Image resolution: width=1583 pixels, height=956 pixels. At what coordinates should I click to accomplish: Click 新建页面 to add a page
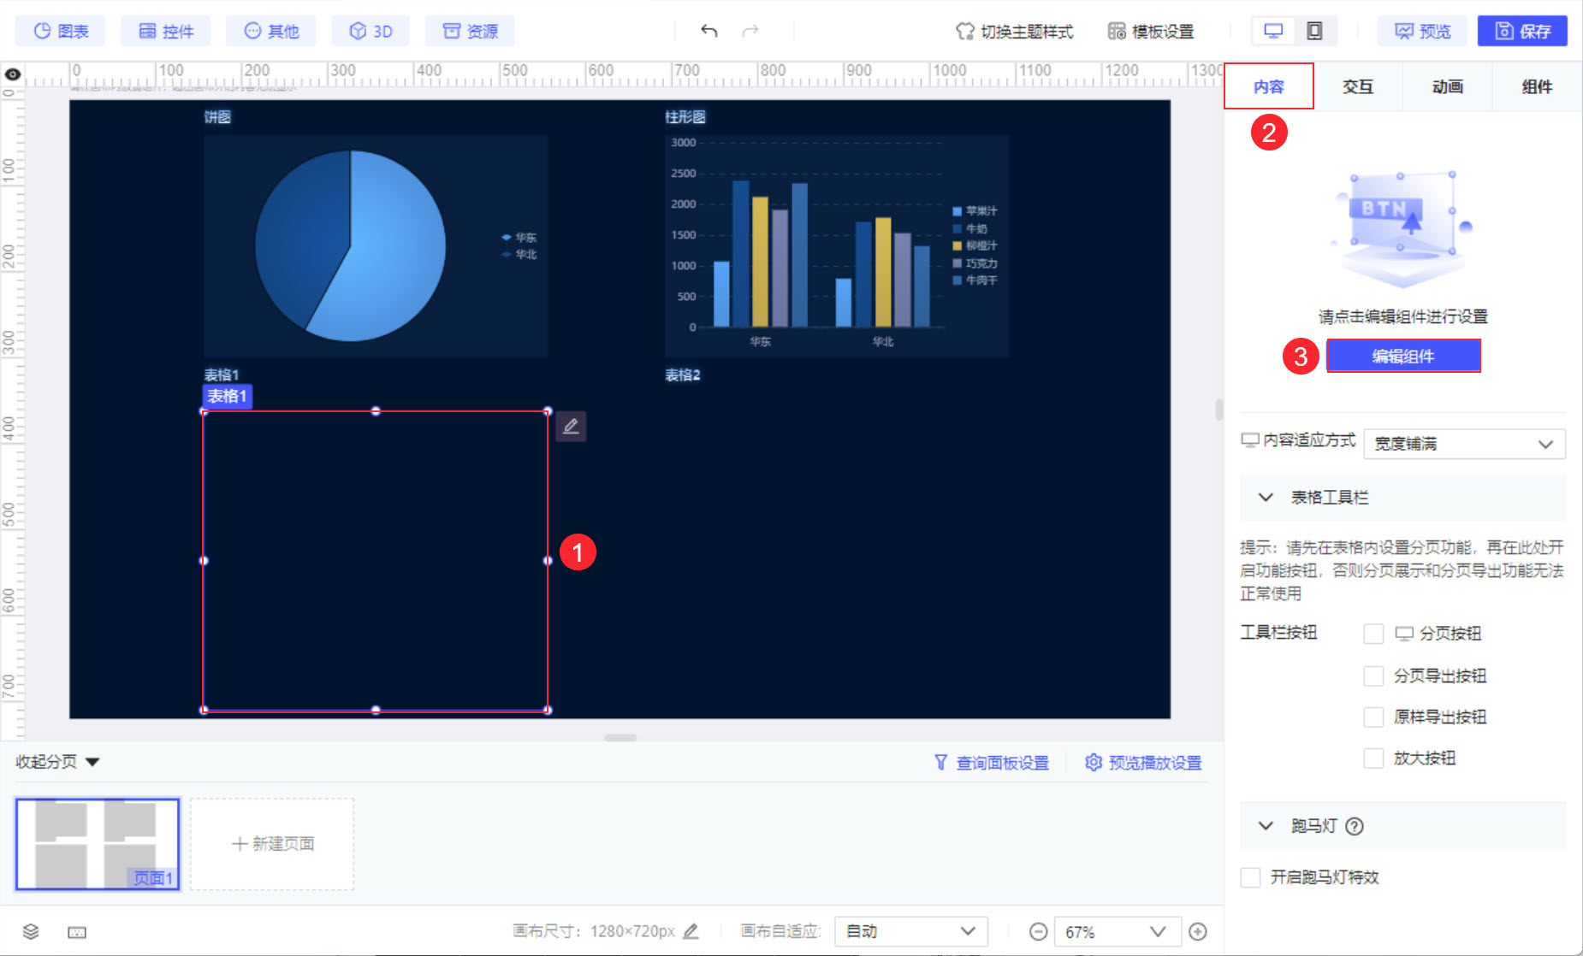point(272,844)
